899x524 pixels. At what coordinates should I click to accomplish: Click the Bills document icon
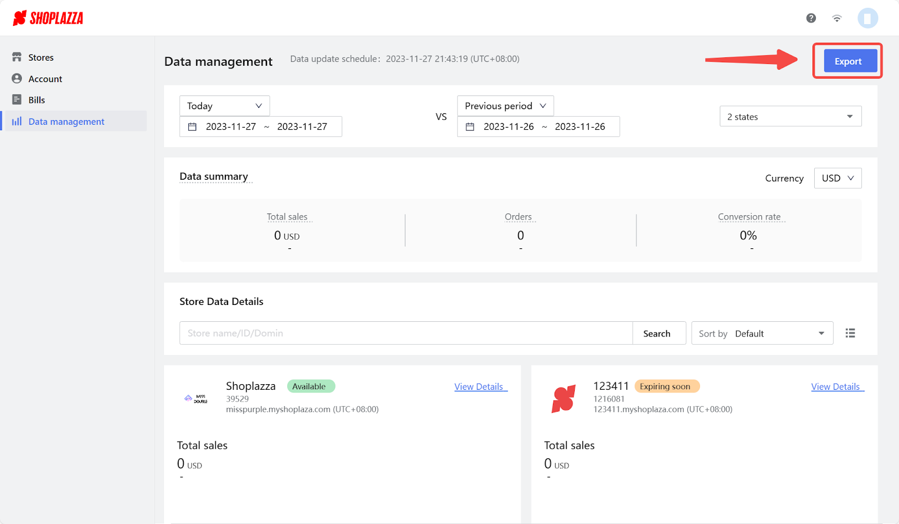pyautogui.click(x=17, y=99)
